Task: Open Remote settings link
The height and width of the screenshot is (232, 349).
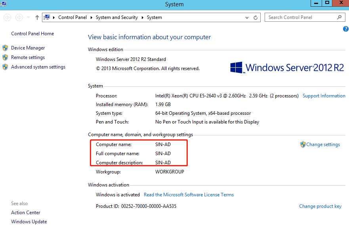Action: (28, 57)
